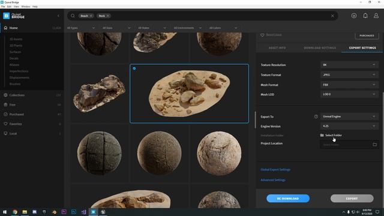384x216 pixels.
Task: Open the Mesh Format dropdown
Action: [x=349, y=85]
